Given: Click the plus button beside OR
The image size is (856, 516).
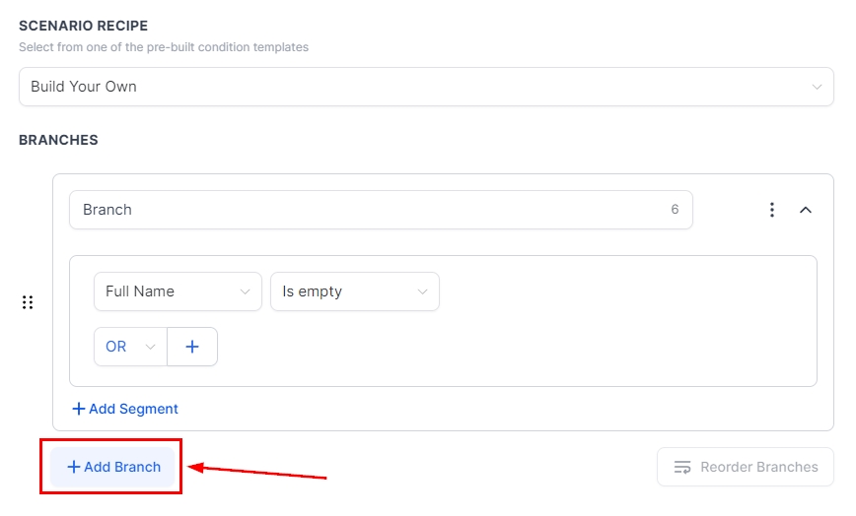Looking at the screenshot, I should click(192, 347).
